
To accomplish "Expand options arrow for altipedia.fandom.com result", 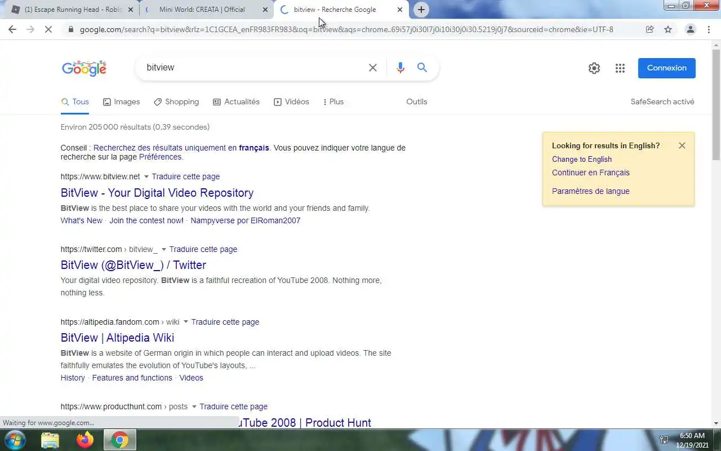I will 185,322.
